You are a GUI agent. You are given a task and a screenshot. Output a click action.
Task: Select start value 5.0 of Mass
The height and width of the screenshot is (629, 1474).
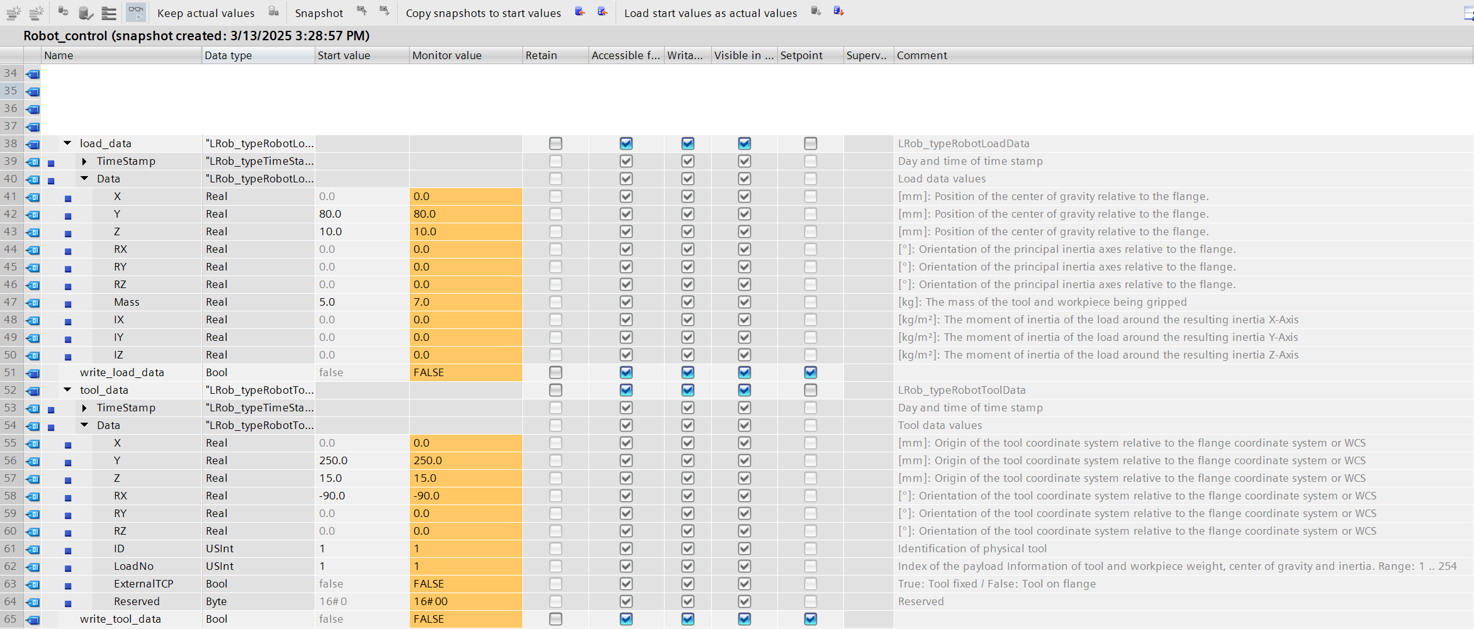[363, 302]
